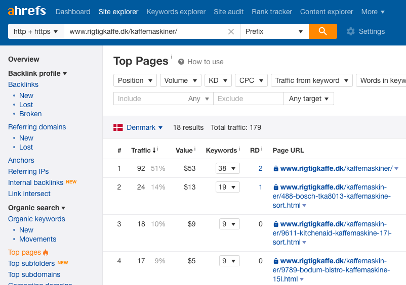Open Keywords explorer tab
This screenshot has height=285, width=406.
tap(176, 12)
